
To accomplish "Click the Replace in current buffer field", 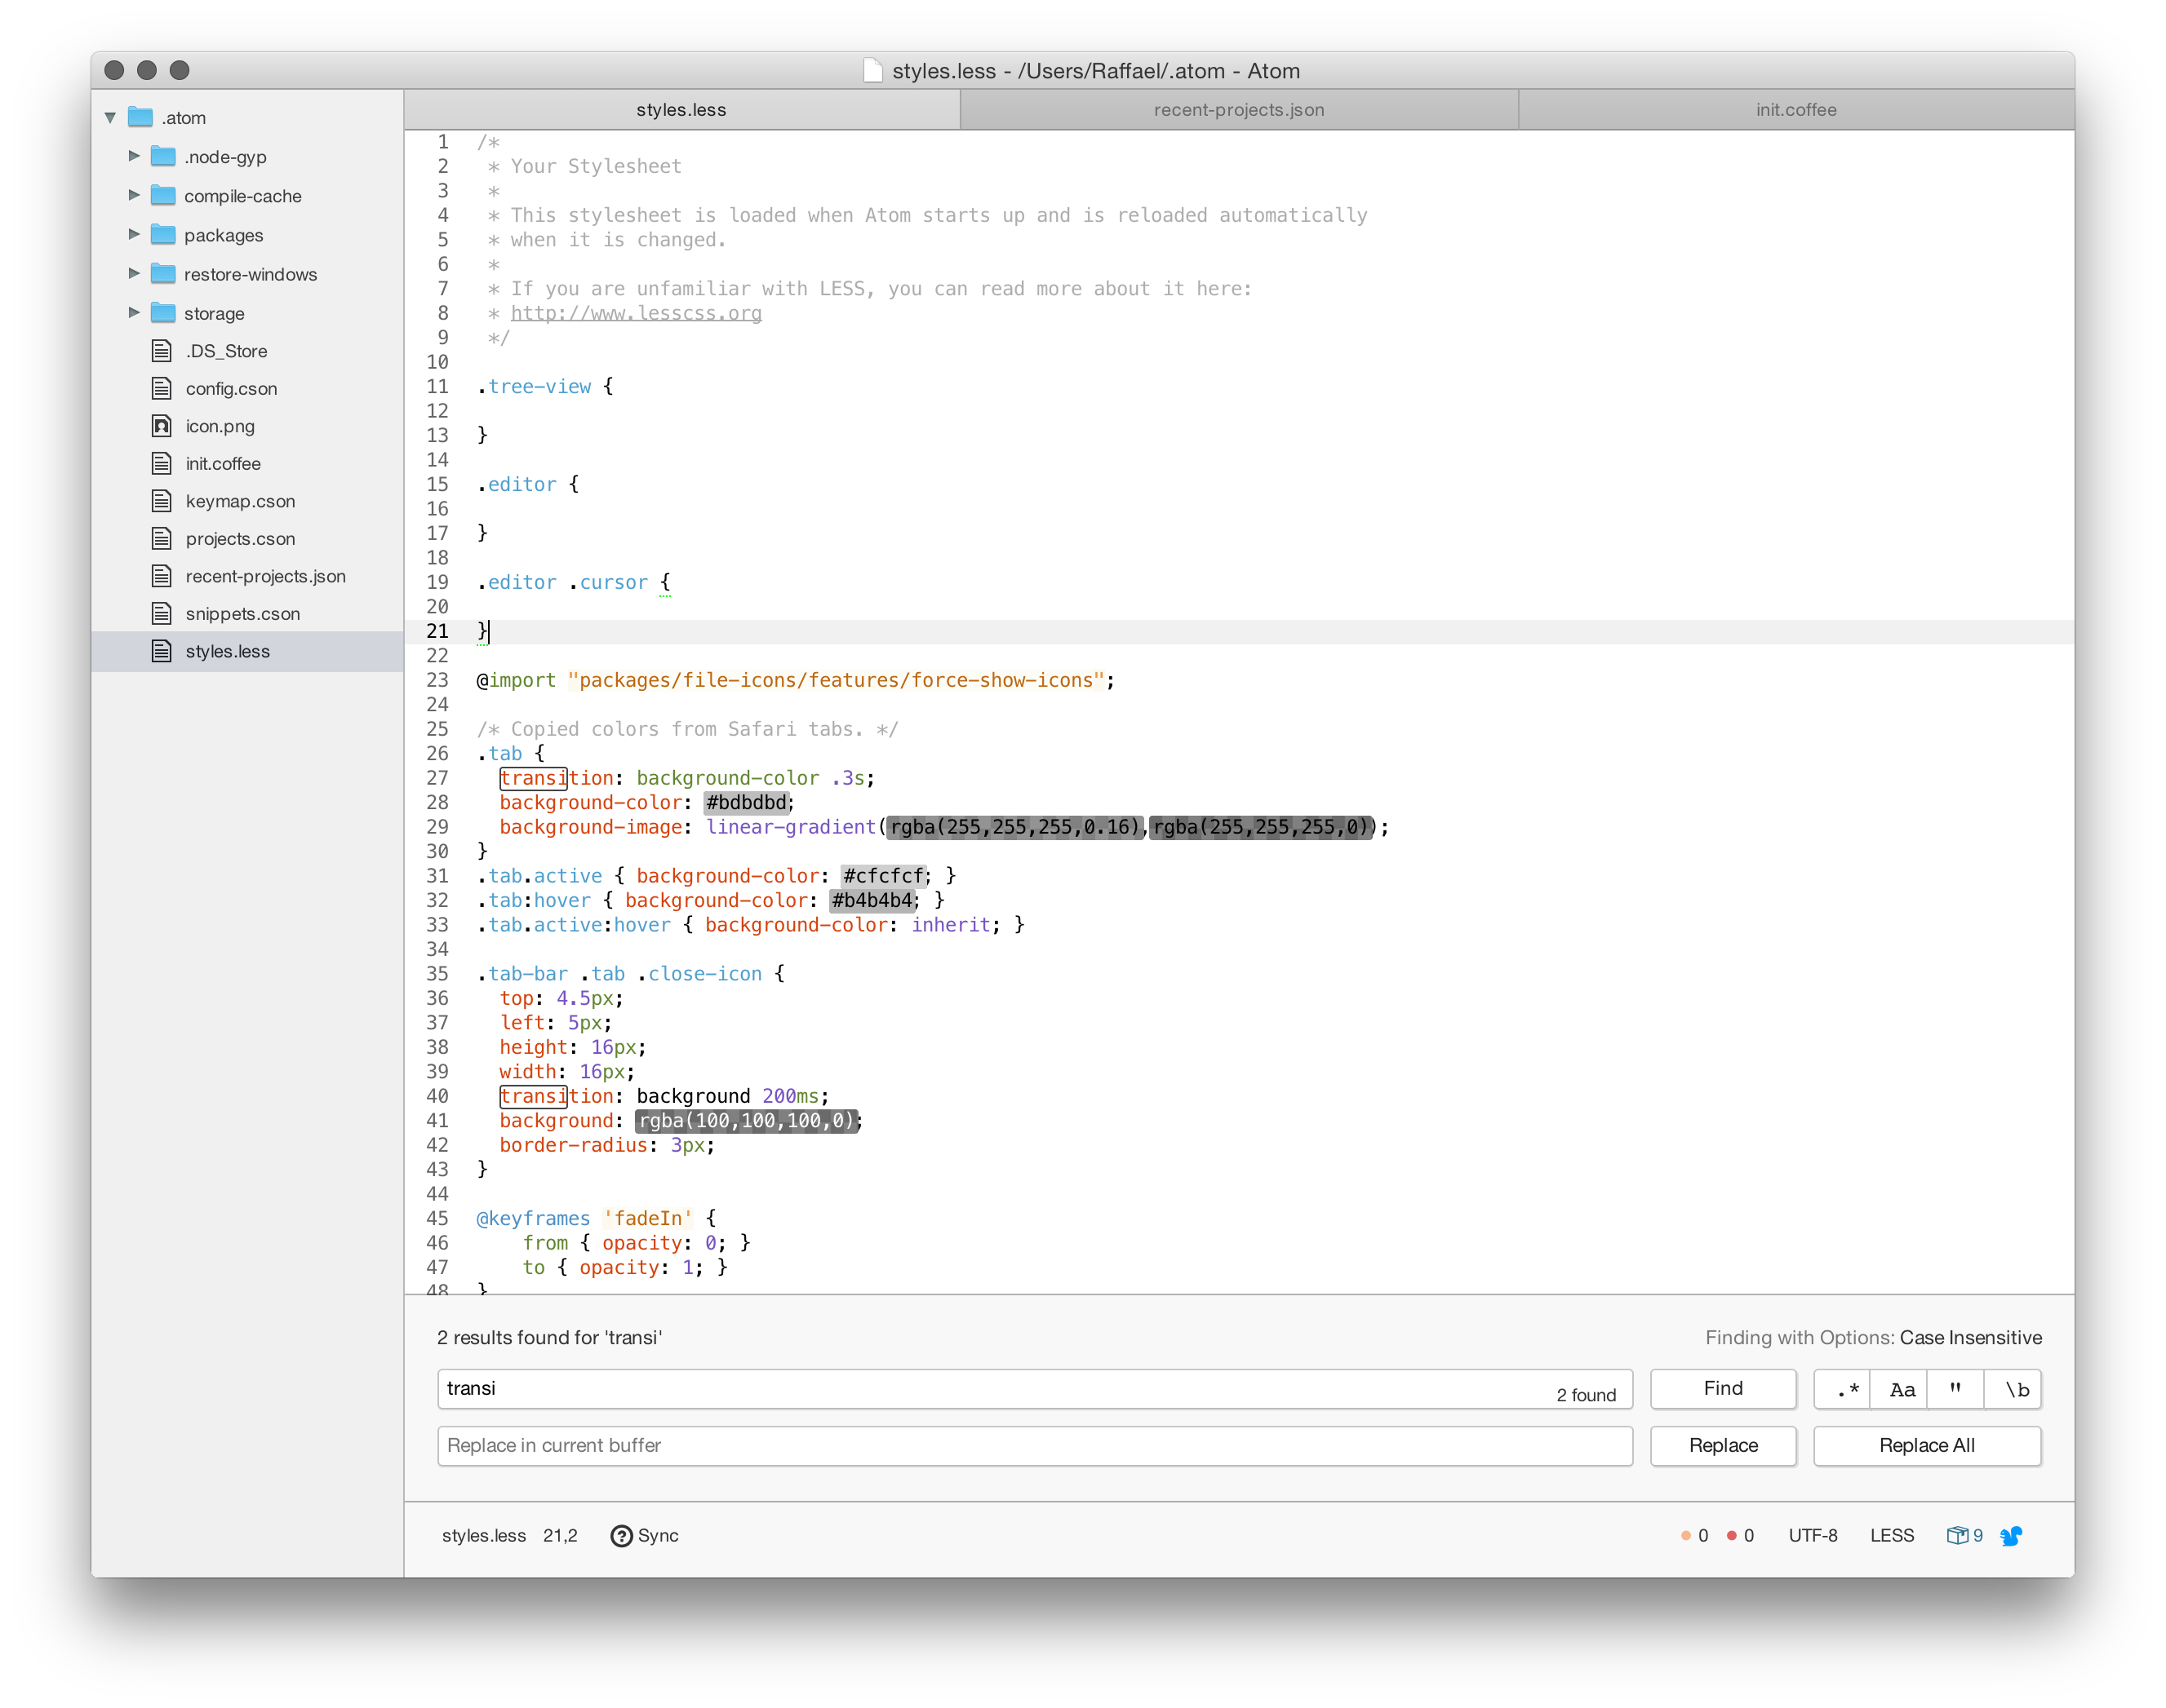I will click(x=1035, y=1446).
